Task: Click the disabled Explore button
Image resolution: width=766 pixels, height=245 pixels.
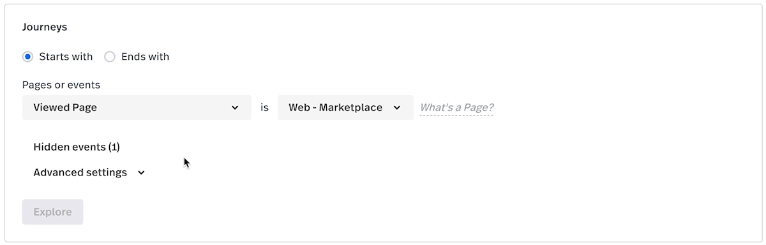Action: click(52, 212)
